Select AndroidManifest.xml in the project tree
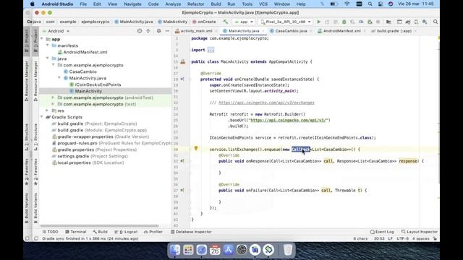The width and height of the screenshot is (463, 260). click(85, 52)
